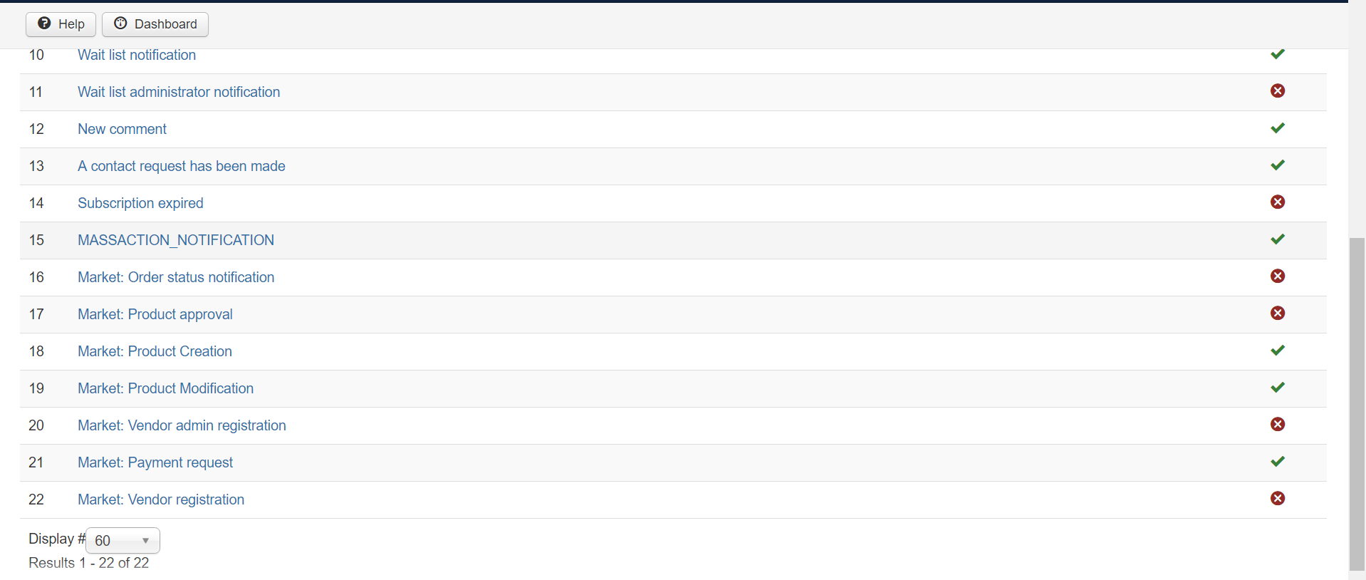Viewport: 1366px width, 580px height.
Task: Click the Help question mark icon
Action: 44,24
